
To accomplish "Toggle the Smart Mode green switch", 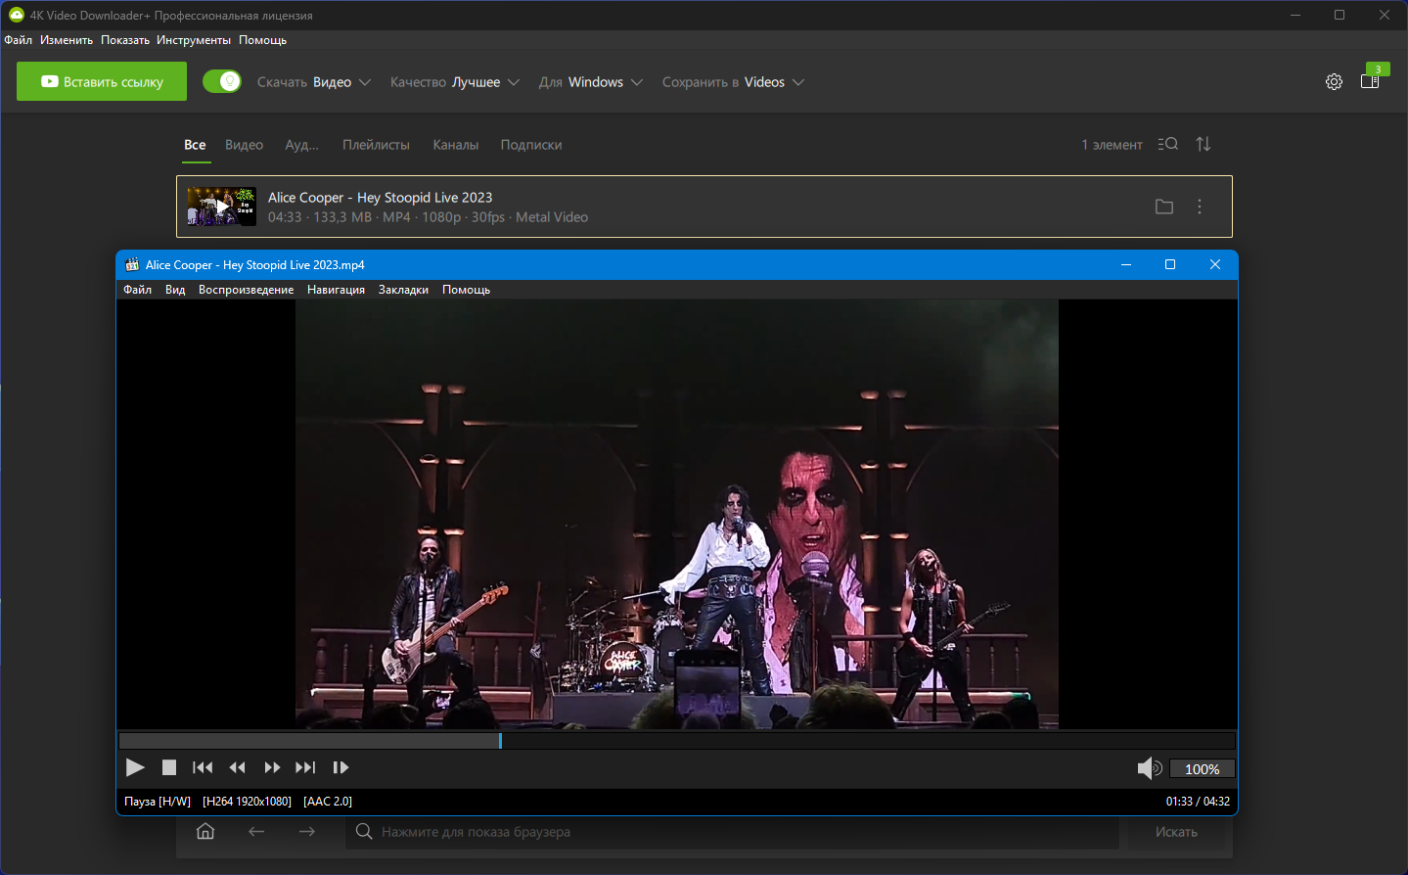I will pos(222,81).
